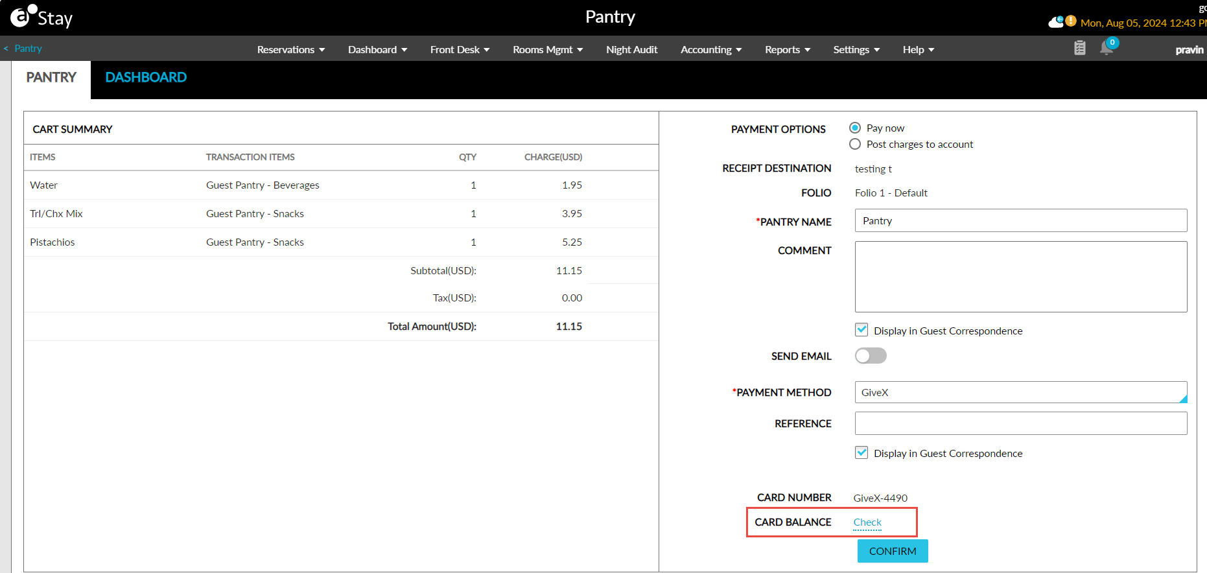
Task: Open the Payment Method GiveX dropdown
Action: (x=1021, y=392)
